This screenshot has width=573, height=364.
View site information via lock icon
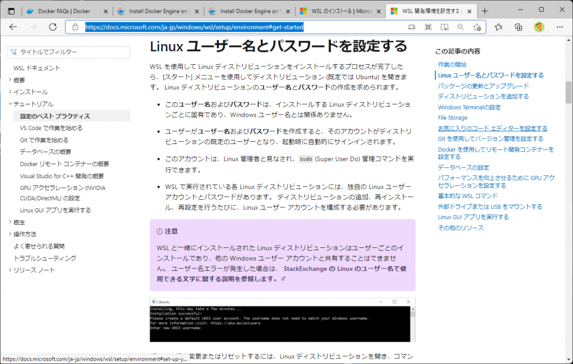76,27
